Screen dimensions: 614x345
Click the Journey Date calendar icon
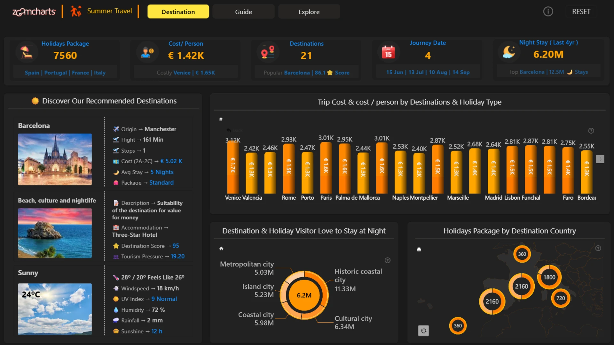click(388, 52)
